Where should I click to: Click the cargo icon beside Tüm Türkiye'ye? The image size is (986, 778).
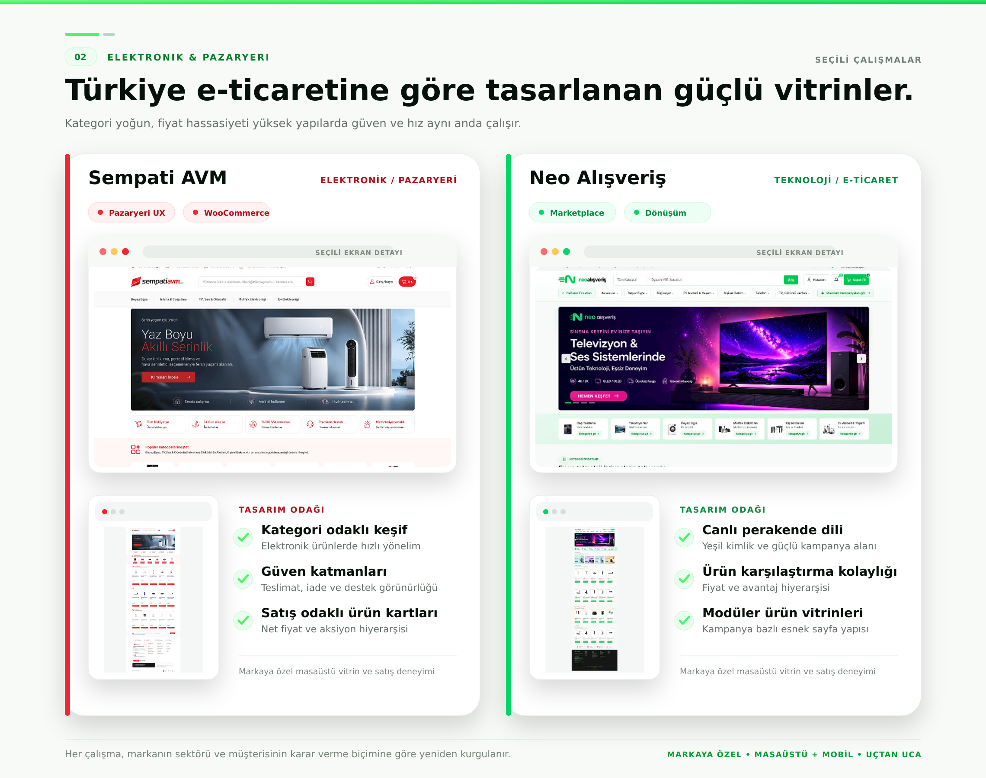[x=139, y=424]
